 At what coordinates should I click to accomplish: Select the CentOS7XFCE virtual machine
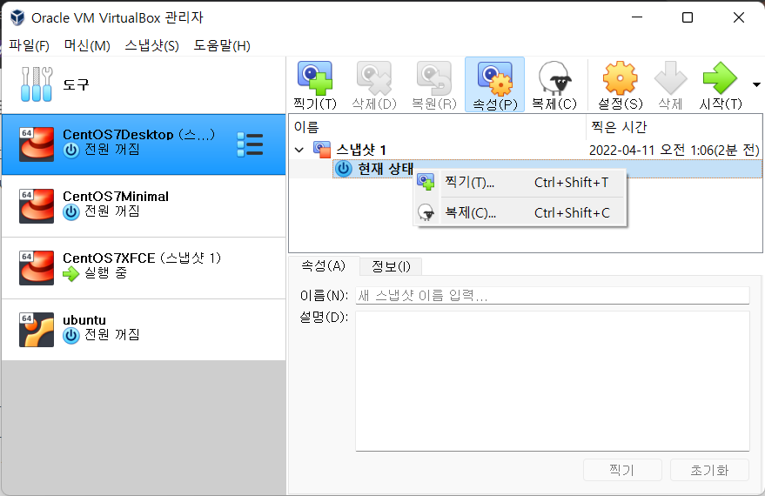point(144,268)
